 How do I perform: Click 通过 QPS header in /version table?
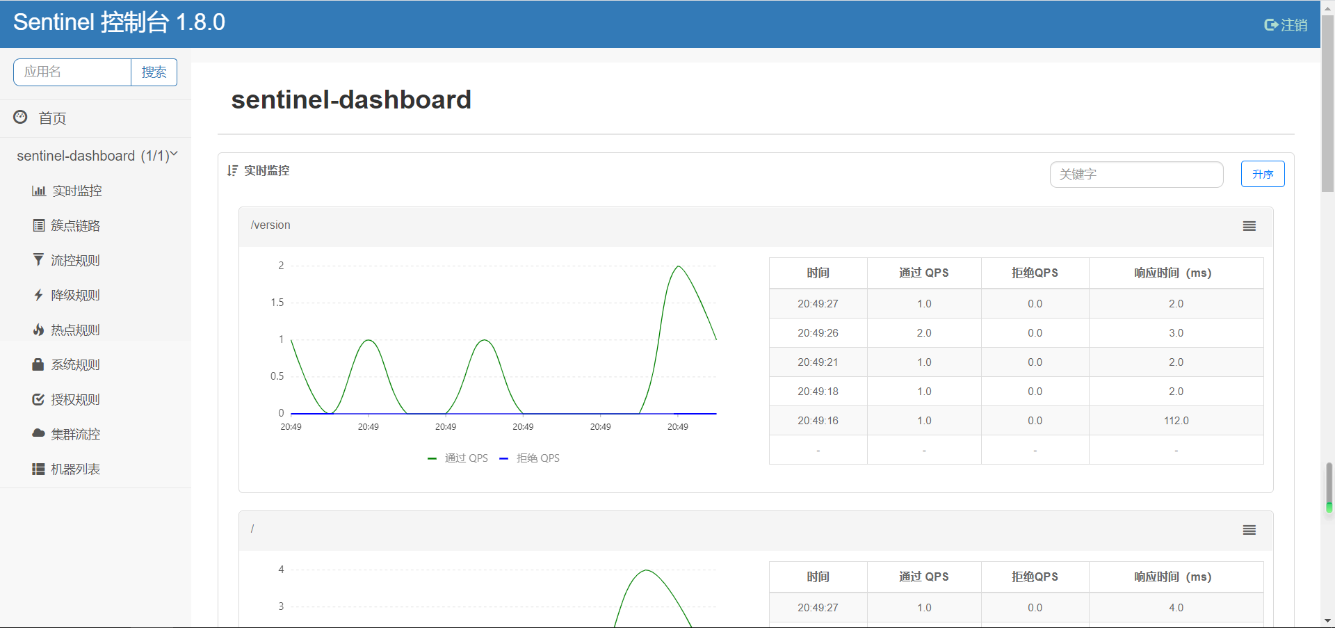tap(924, 273)
